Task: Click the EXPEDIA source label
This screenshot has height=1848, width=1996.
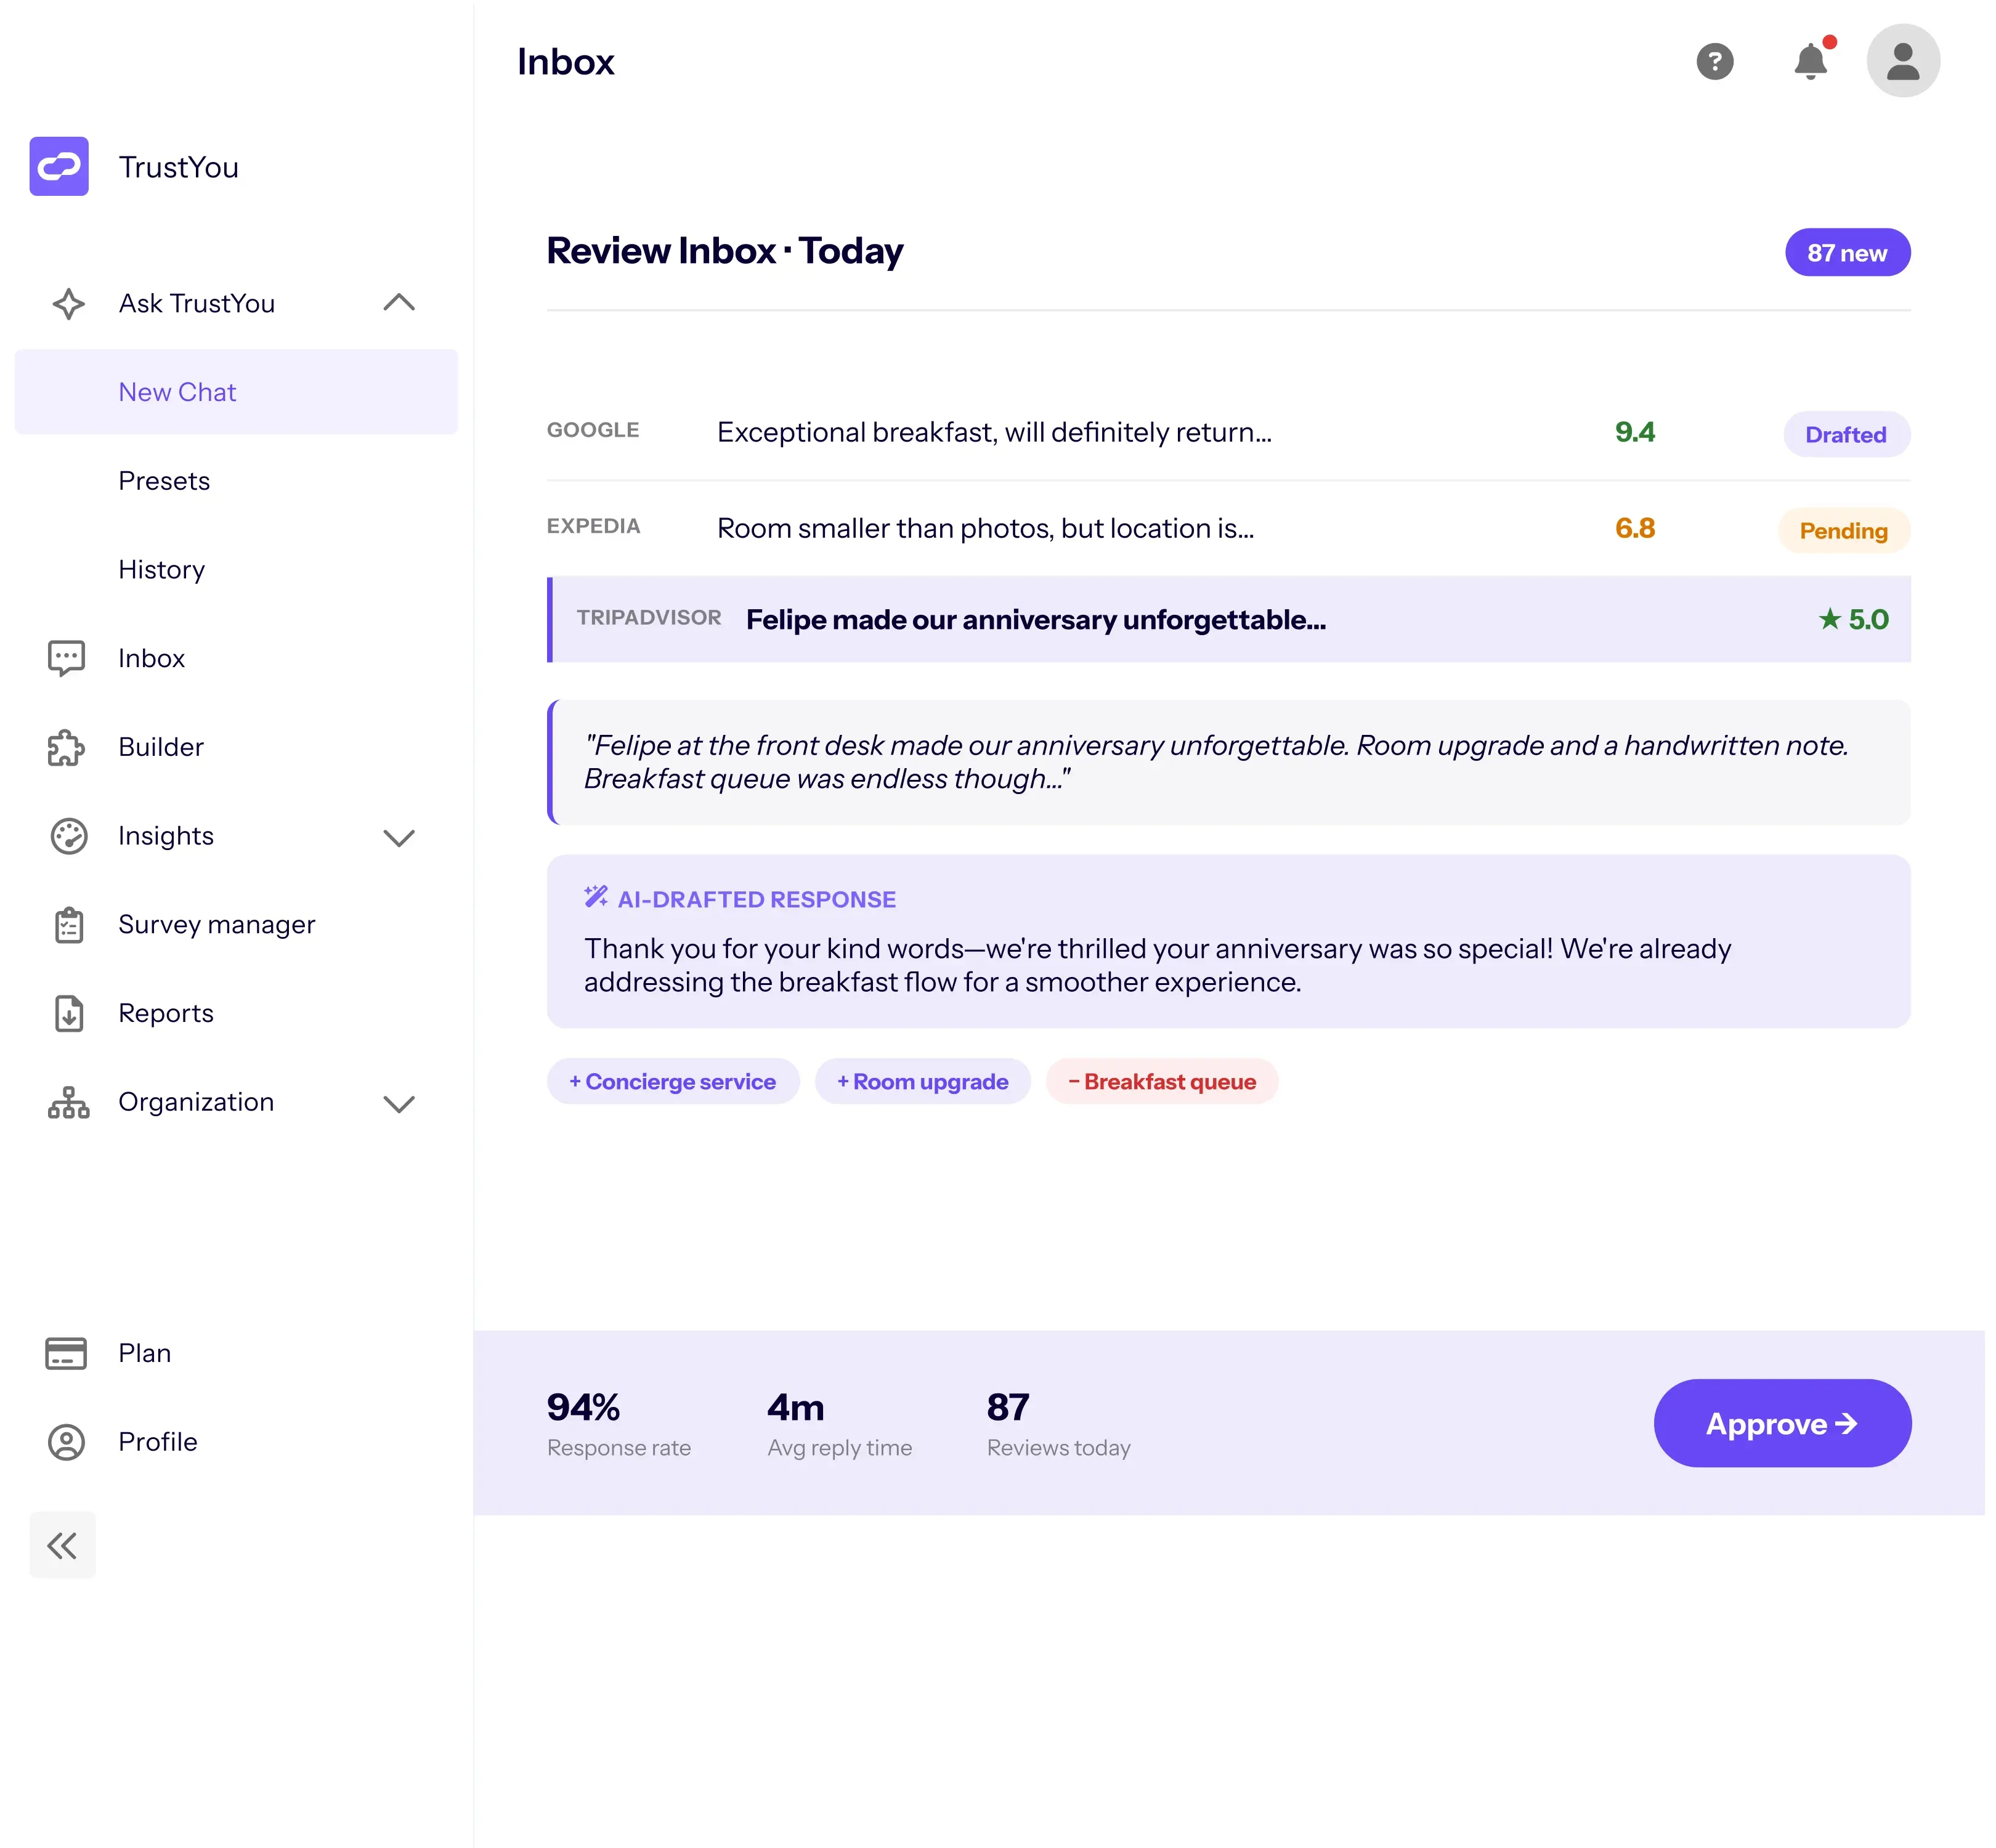Action: click(x=593, y=526)
